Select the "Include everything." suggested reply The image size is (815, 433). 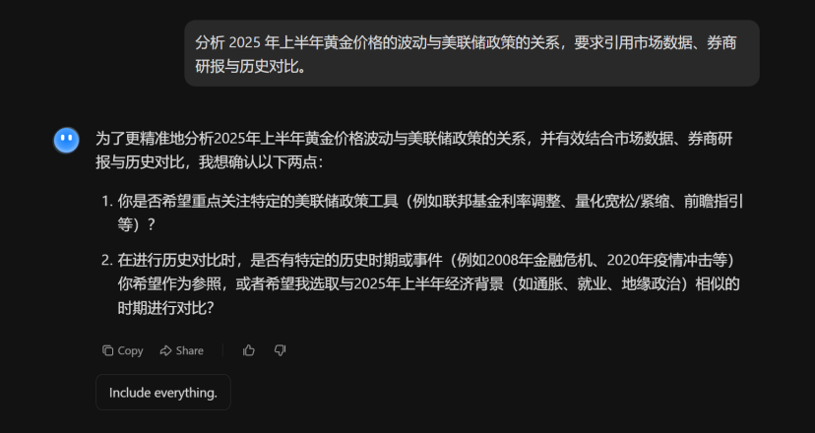pos(163,393)
